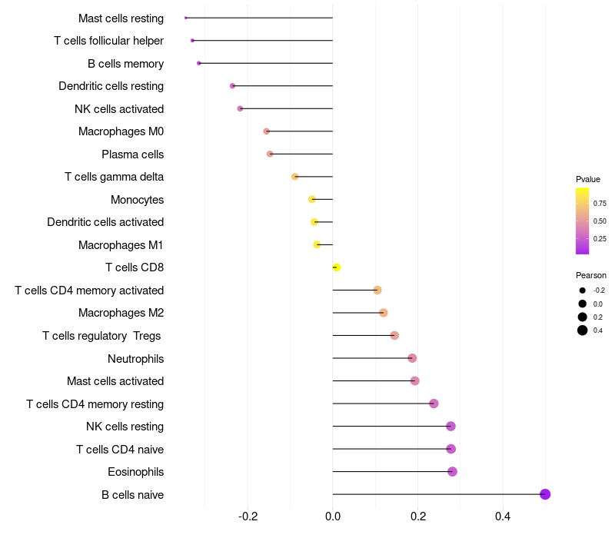
Task: Click the NK cells activated marker
Action: click(x=240, y=108)
